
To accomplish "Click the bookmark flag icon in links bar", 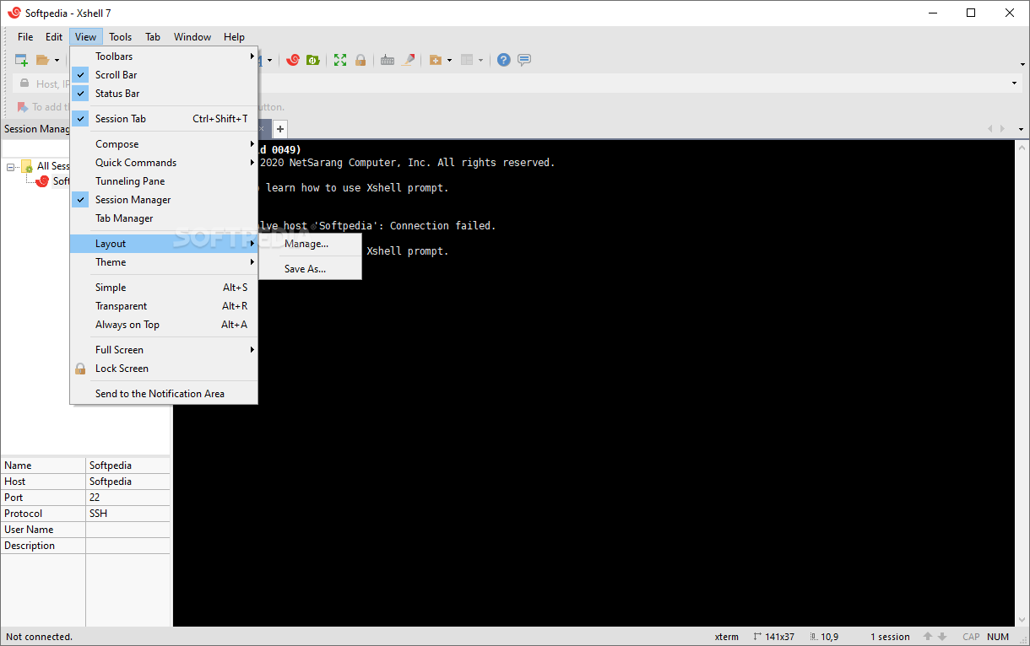I will tap(23, 107).
